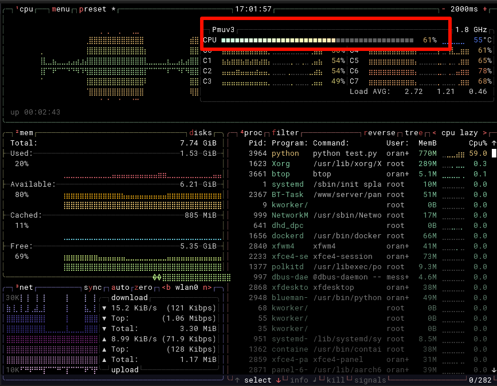This screenshot has width=497, height=386.
Task: Select previous sort column left arrow
Action: pyautogui.click(x=435, y=133)
